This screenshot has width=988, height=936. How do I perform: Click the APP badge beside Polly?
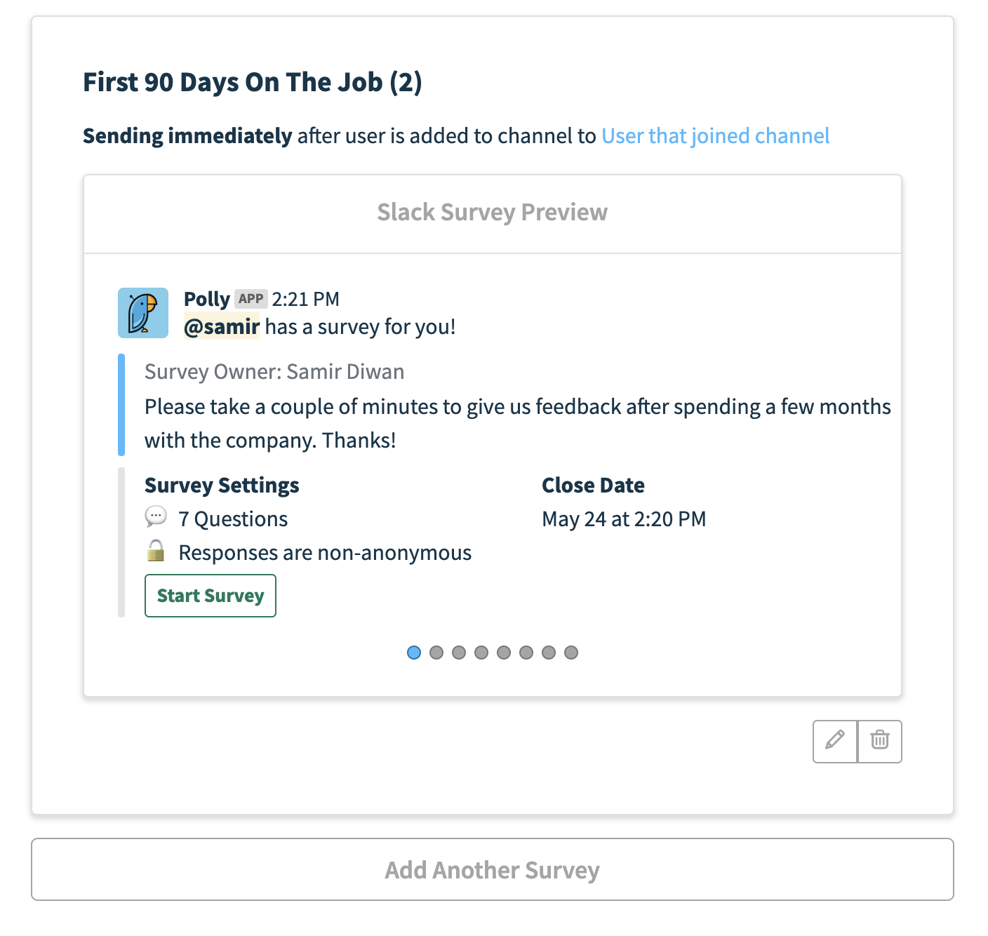pos(251,299)
